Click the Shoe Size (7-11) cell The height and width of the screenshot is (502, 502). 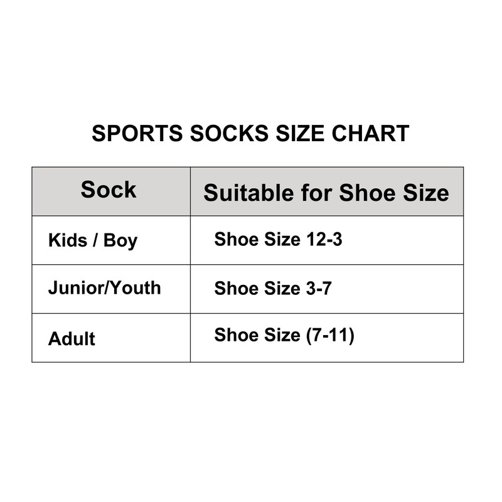[284, 336]
